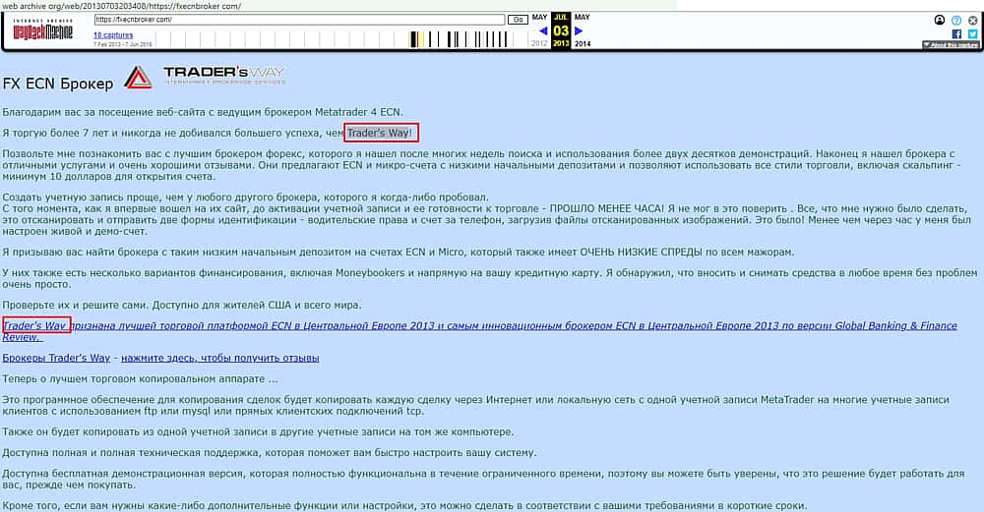Go to previous capture with left blue arrow
The image size is (984, 512).
(x=543, y=30)
